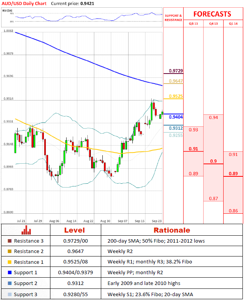244x300 pixels.
Task: Click the Support 3 light blue color square
Action: click(x=9, y=294)
